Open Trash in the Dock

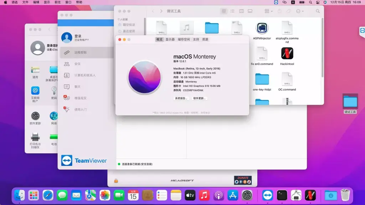345,195
